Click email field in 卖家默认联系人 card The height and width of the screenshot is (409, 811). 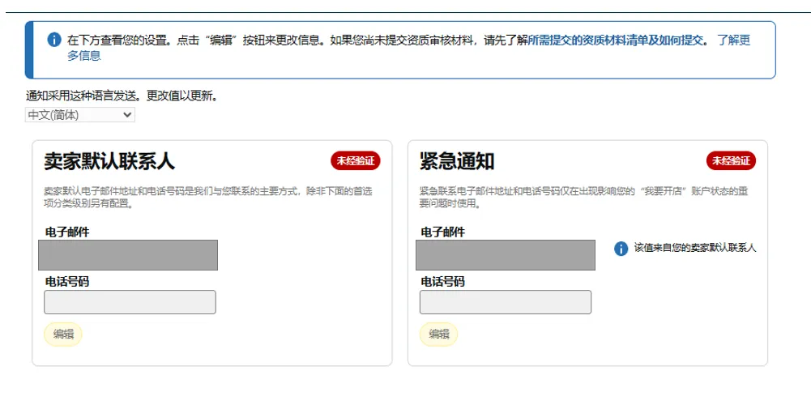128,255
